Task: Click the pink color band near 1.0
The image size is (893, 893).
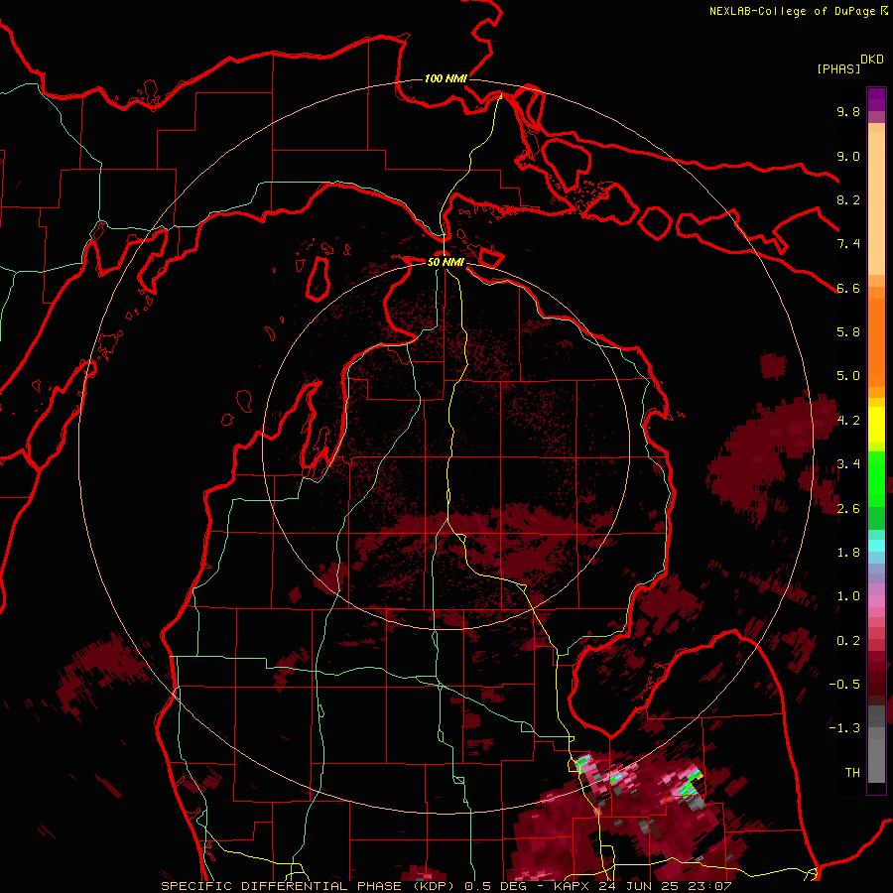Action: pyautogui.click(x=876, y=601)
